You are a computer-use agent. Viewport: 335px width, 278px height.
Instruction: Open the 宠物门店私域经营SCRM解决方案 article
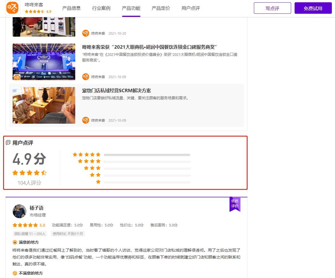(116, 90)
